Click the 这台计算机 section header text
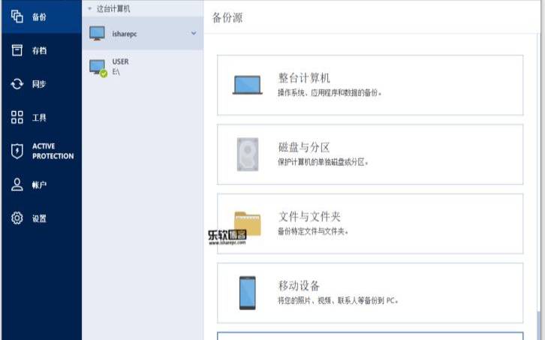This screenshot has height=340, width=545. click(x=113, y=9)
